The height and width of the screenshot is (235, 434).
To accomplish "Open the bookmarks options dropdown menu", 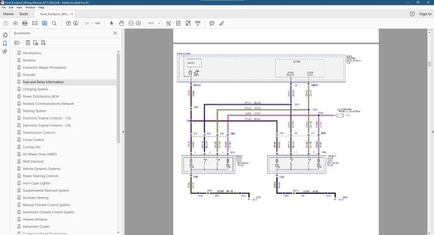I will coord(17,42).
